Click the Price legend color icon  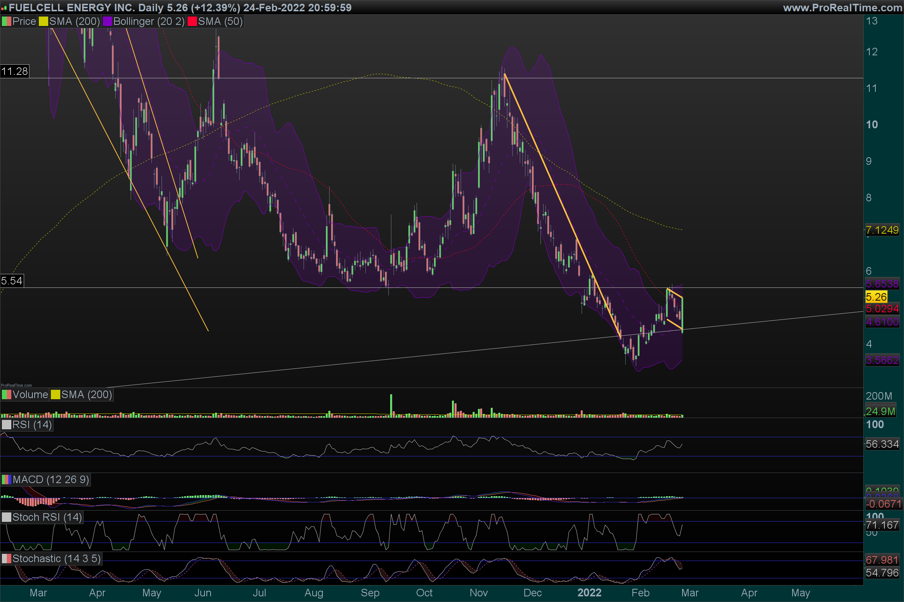pyautogui.click(x=6, y=21)
